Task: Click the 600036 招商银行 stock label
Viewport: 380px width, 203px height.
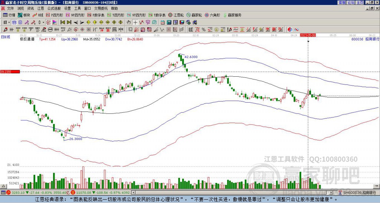Action: [365, 39]
